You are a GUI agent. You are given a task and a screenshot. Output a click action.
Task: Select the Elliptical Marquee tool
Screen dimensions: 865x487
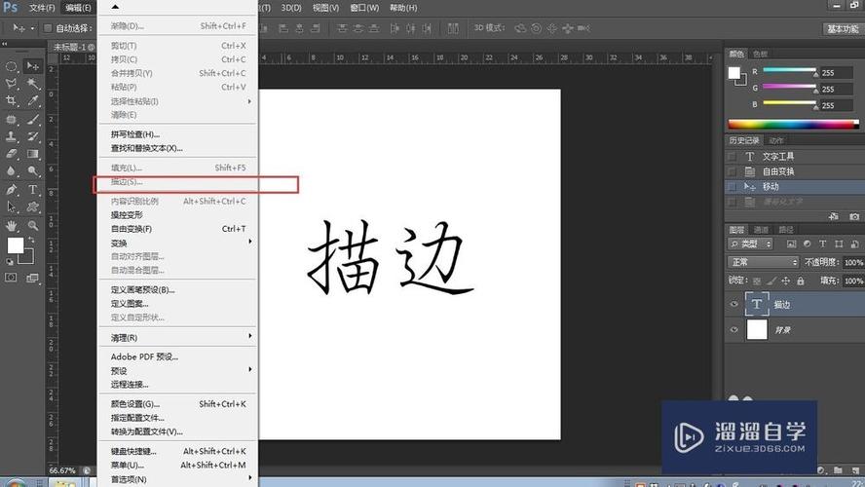11,66
